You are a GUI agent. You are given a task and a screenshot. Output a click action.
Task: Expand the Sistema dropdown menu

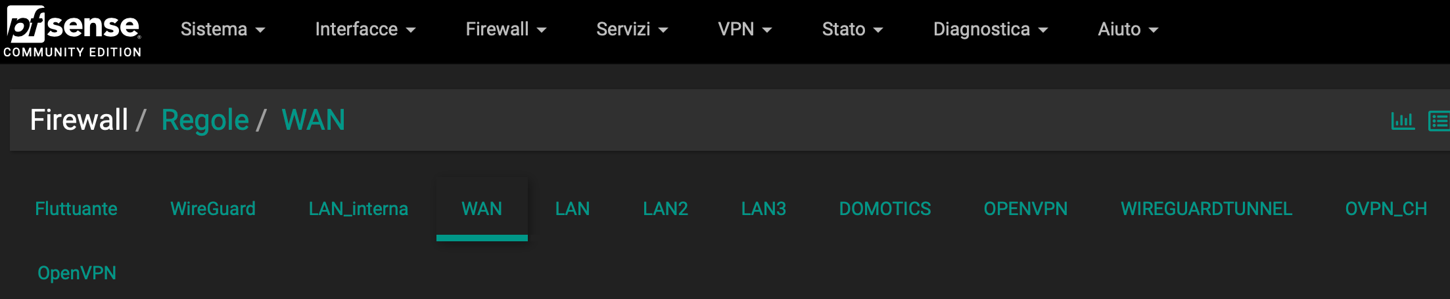pos(223,30)
